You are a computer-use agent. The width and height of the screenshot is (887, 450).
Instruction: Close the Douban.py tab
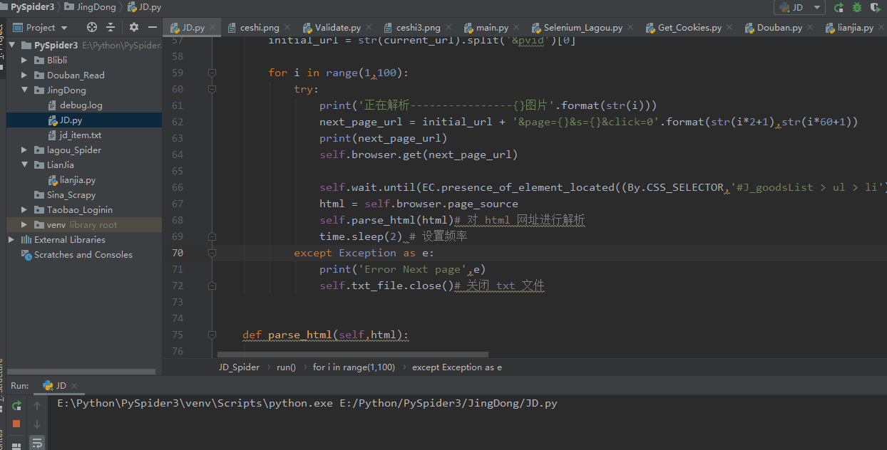pyautogui.click(x=810, y=28)
